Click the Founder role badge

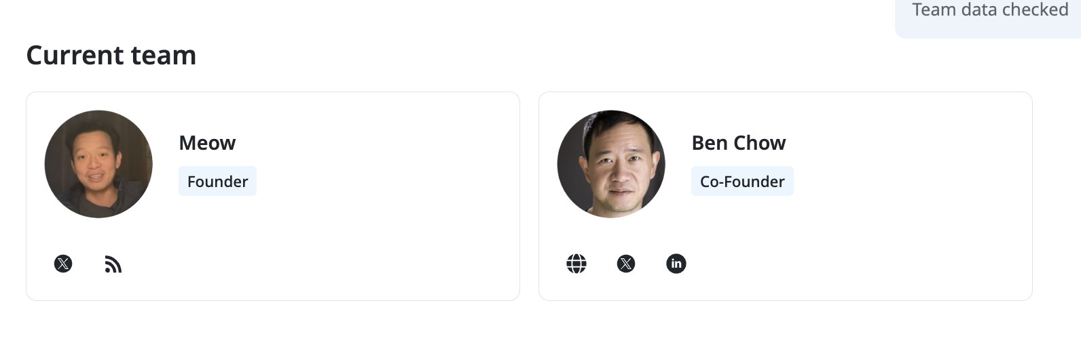217,182
